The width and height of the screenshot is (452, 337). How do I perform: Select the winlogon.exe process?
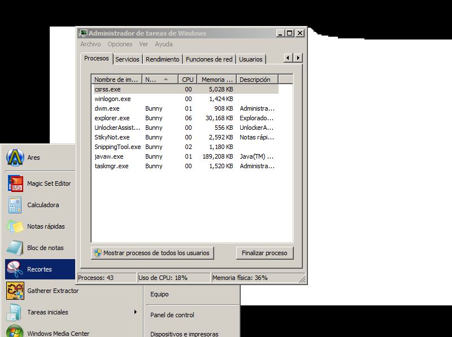[186, 99]
